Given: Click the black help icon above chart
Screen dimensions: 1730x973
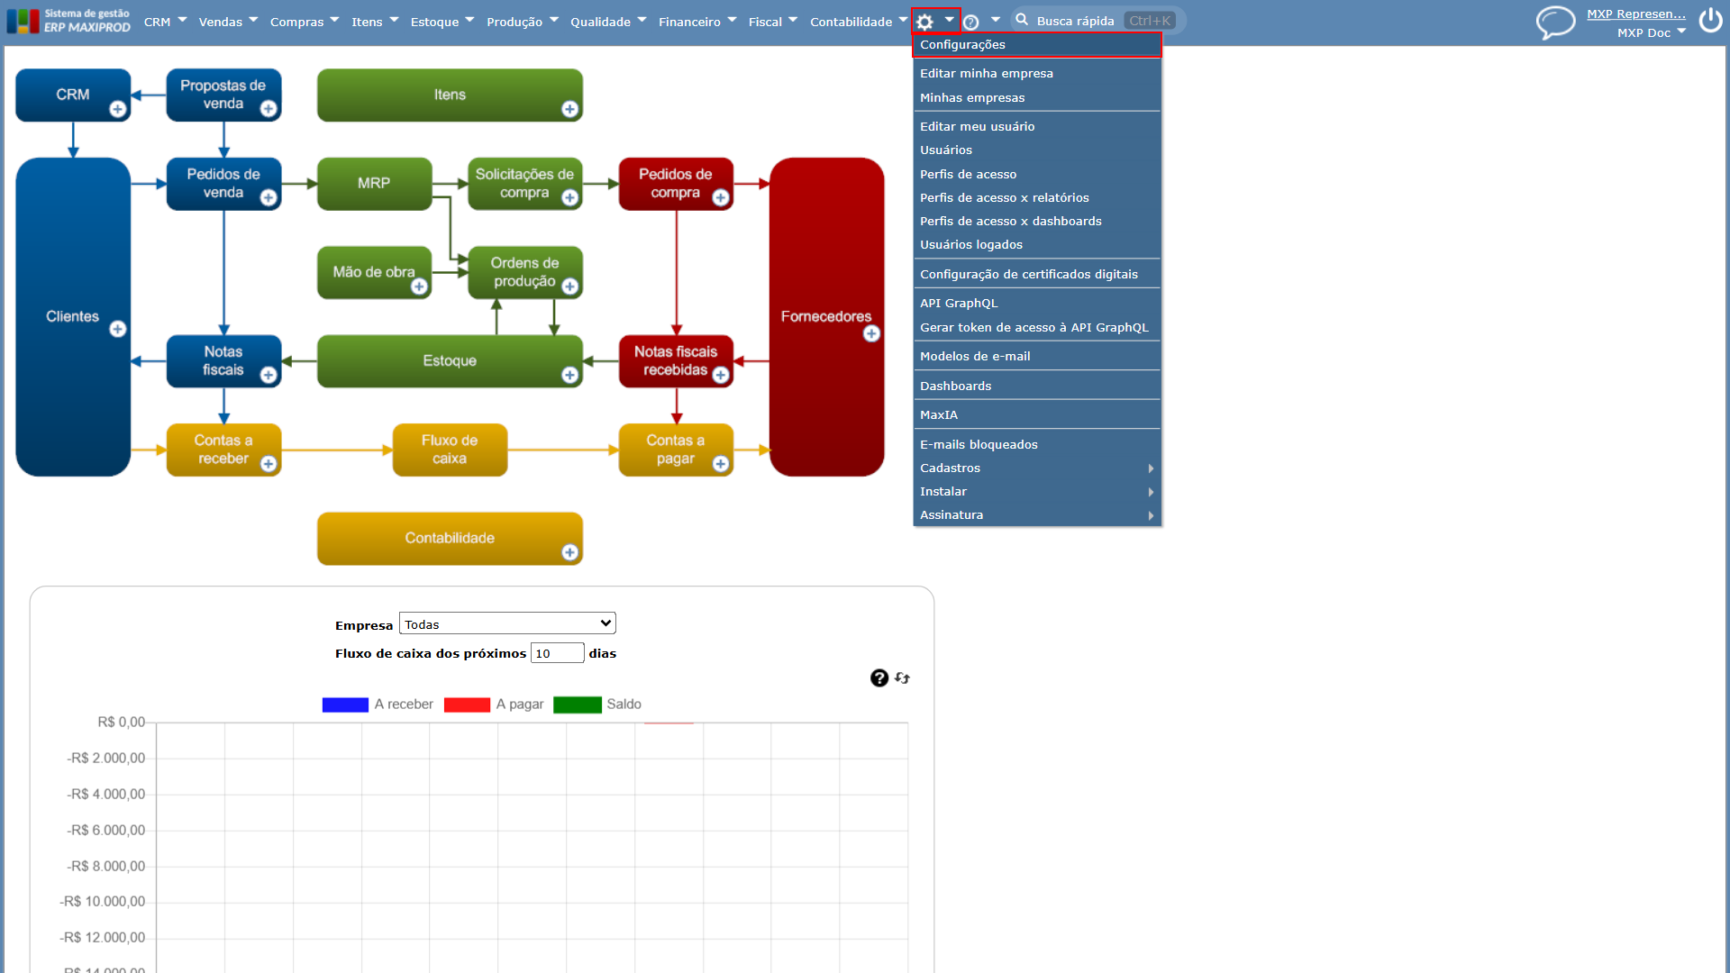Looking at the screenshot, I should (879, 678).
